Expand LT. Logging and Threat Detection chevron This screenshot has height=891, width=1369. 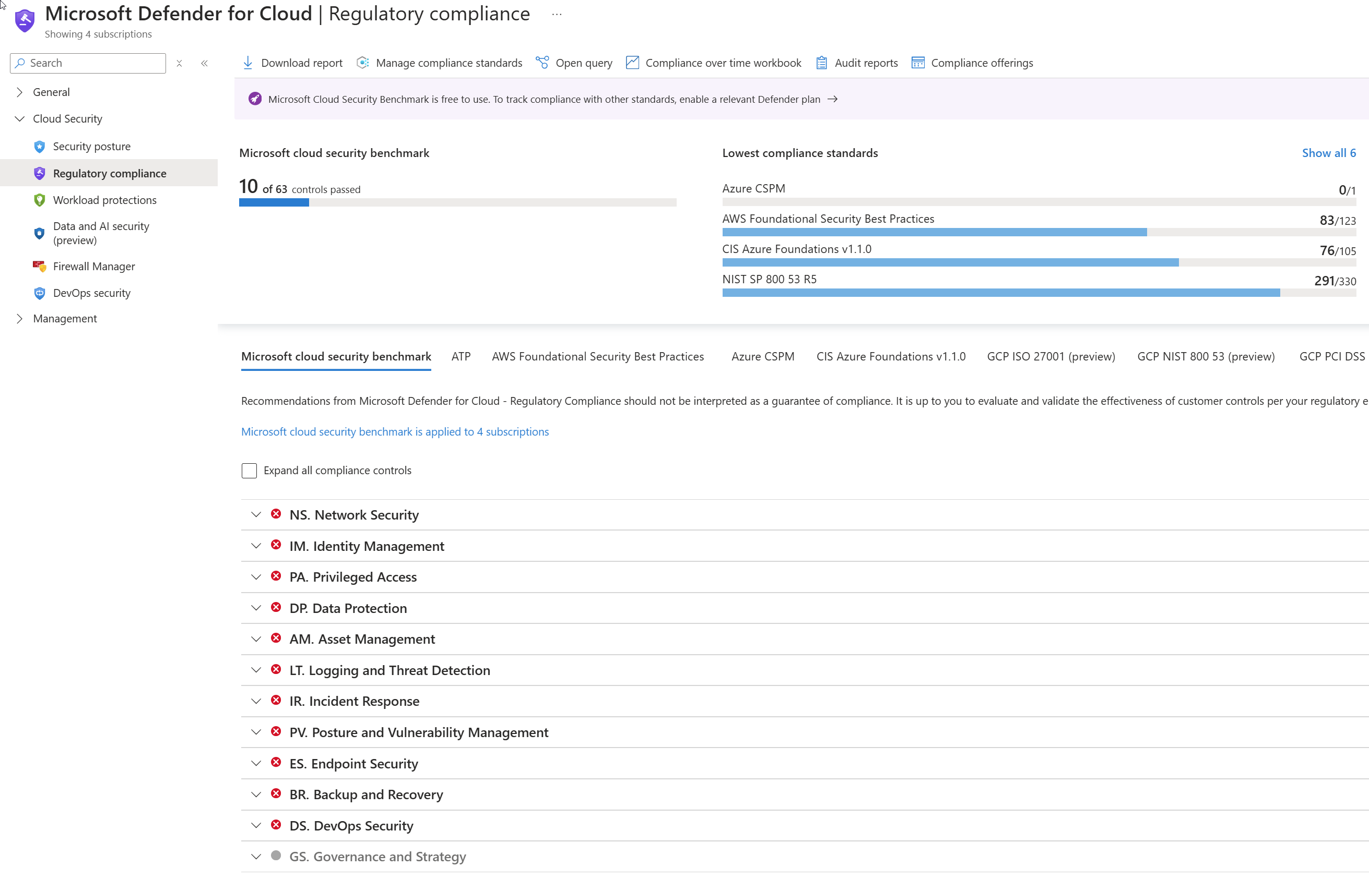pos(256,670)
